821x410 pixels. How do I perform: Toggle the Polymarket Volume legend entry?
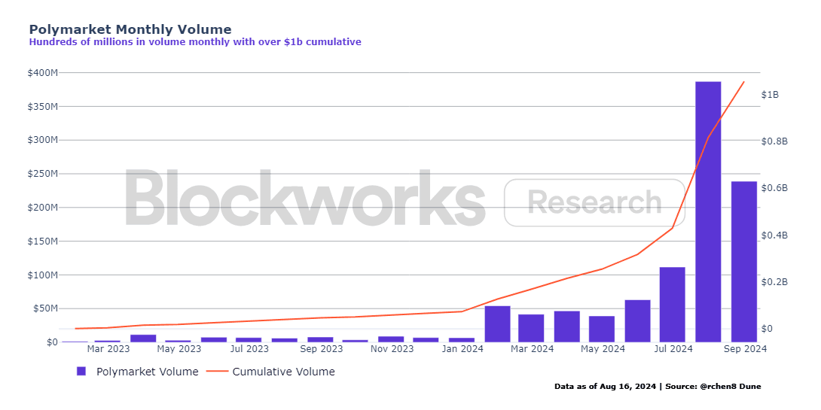point(137,372)
